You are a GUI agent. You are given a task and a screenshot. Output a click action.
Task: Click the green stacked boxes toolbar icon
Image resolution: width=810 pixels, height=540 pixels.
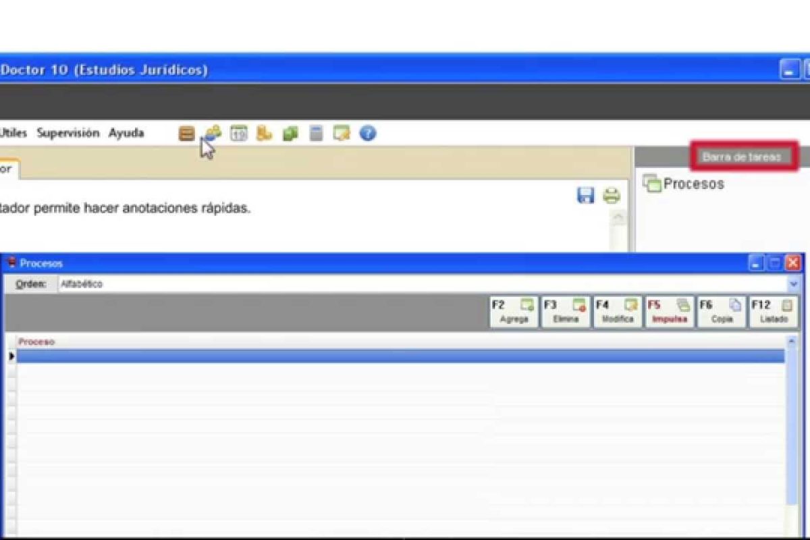(290, 134)
